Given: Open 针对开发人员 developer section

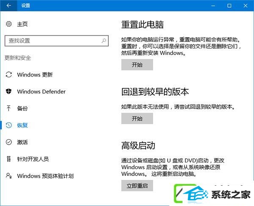Looking at the screenshot, I should (33, 159).
